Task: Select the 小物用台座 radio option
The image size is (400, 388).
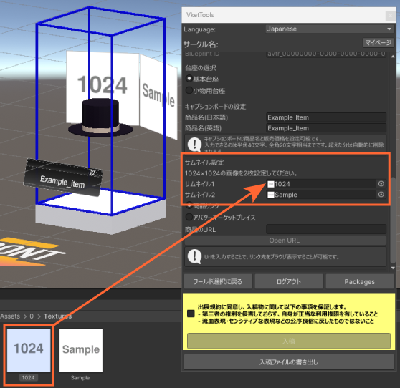Action: 189,90
